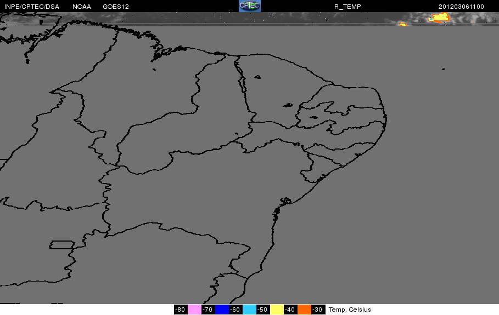499x315 pixels.
Task: Pick the cyan legend swatch after -60
Action: pos(249,310)
